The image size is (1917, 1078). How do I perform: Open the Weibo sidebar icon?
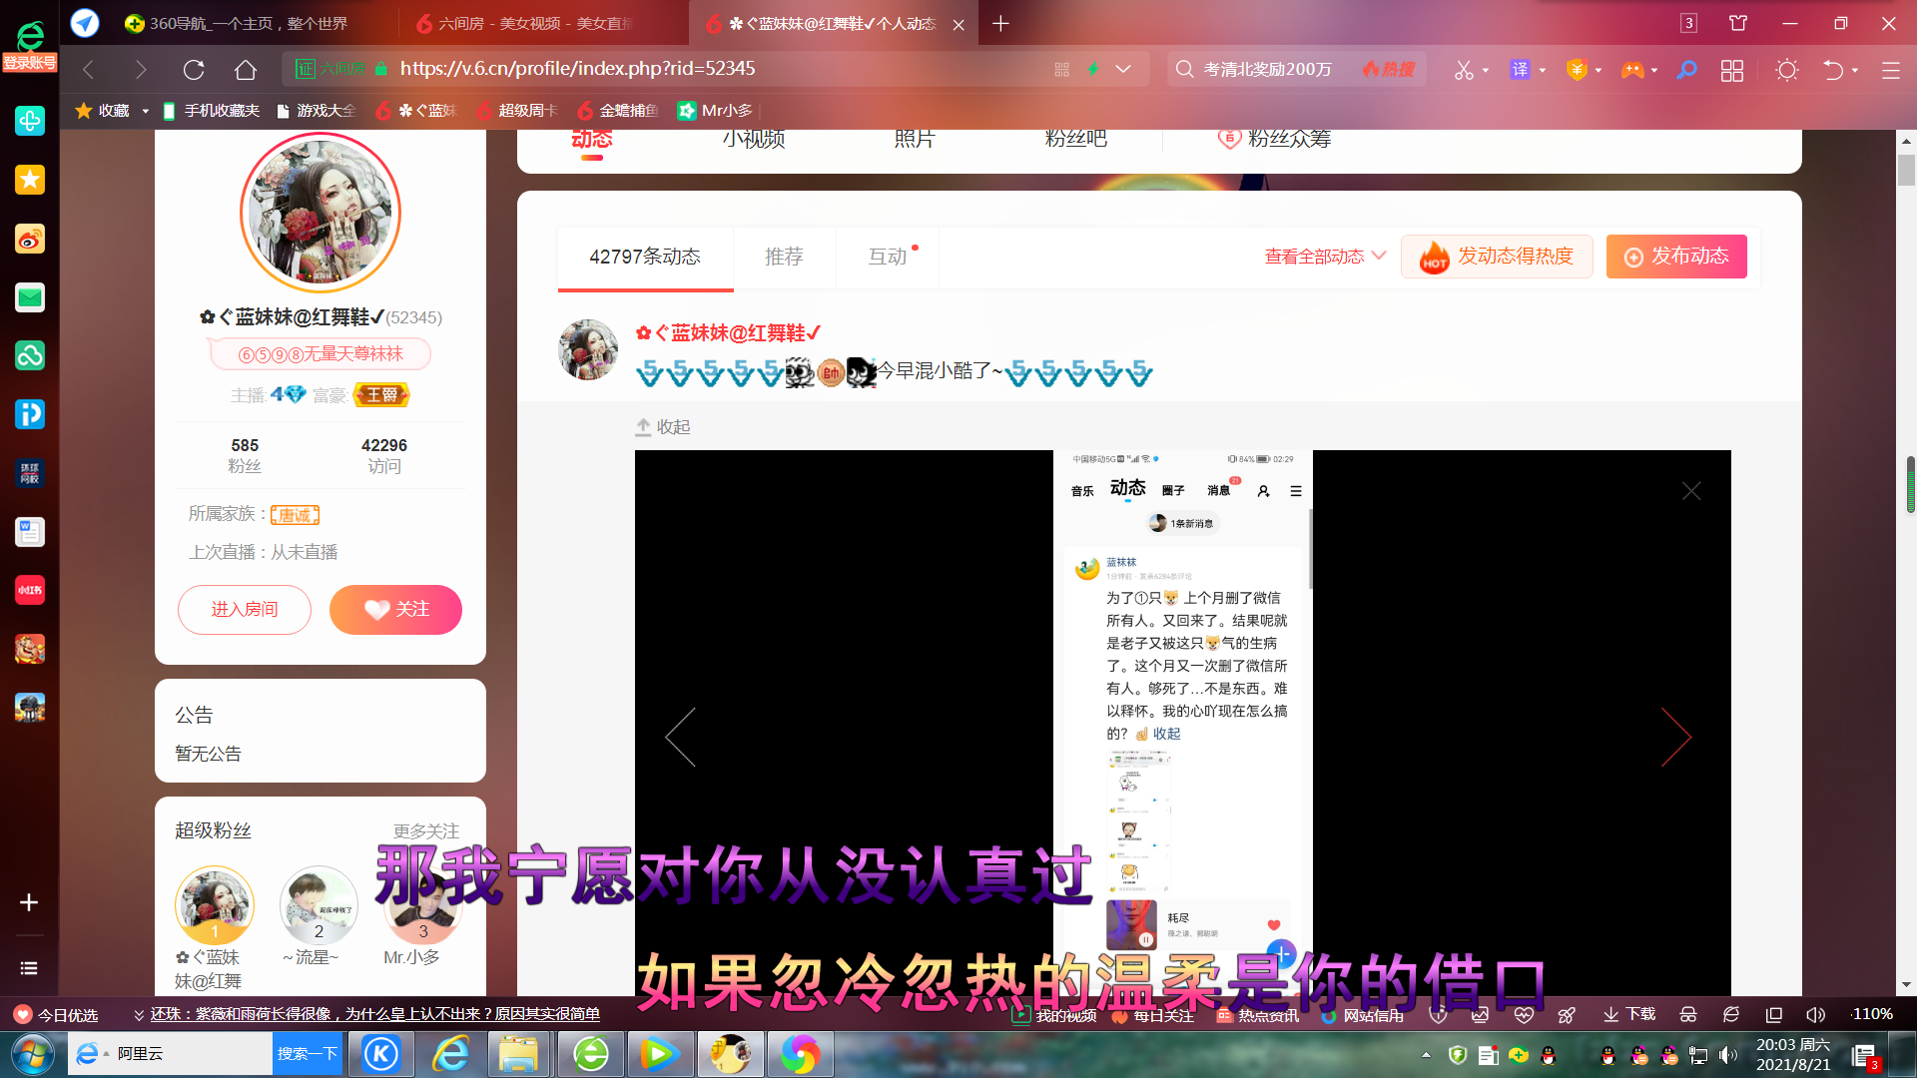point(29,239)
